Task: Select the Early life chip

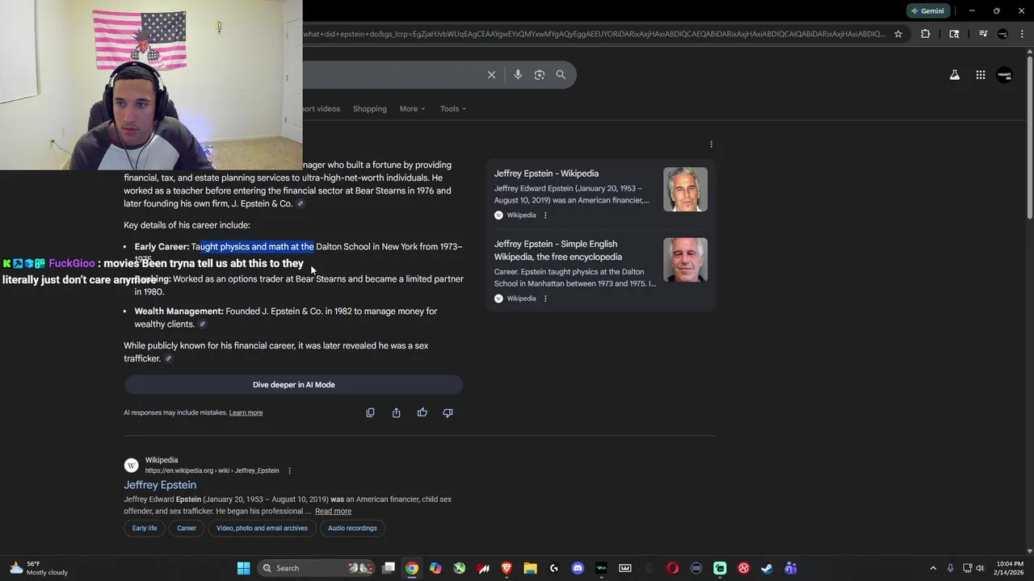Action: tap(145, 529)
